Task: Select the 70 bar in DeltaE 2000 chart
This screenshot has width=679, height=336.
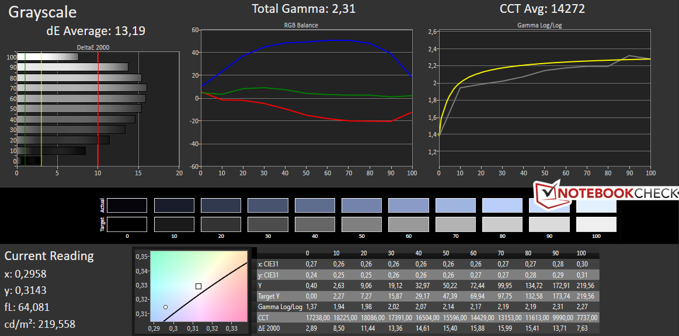Action: [82, 88]
